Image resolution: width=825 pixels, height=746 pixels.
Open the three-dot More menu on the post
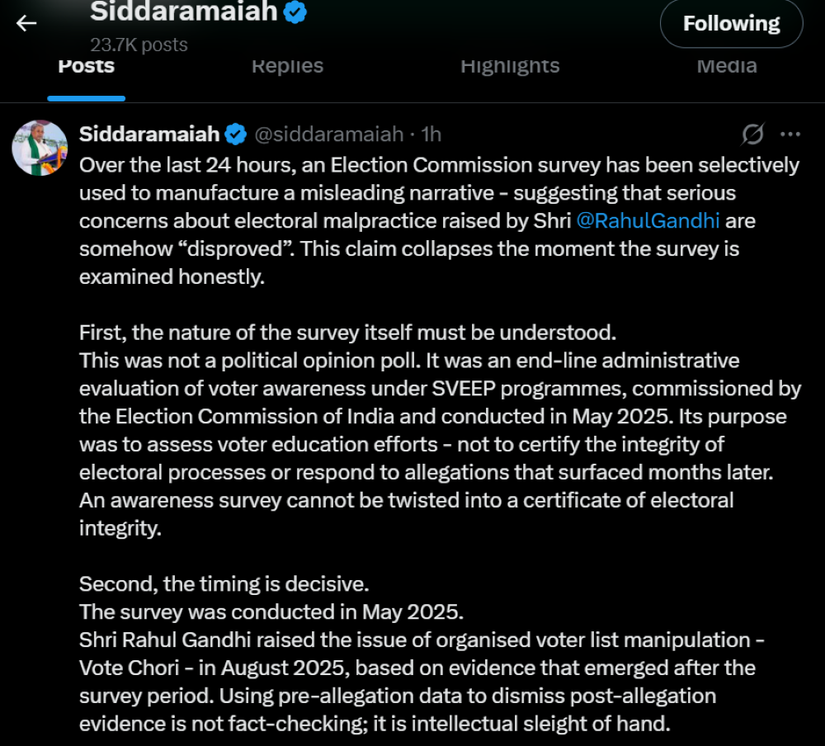[790, 134]
